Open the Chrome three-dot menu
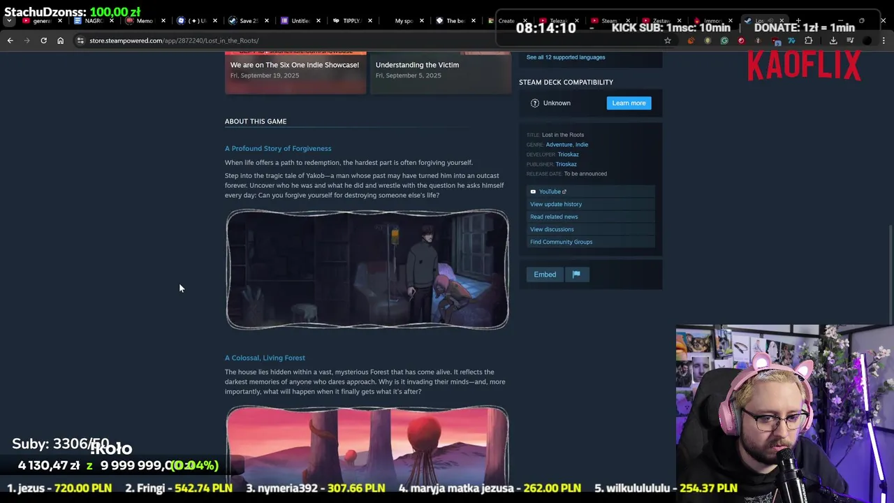The image size is (894, 503). point(884,41)
